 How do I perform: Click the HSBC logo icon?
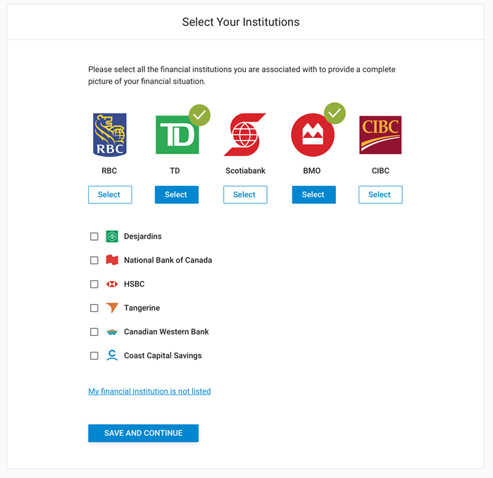[x=112, y=284]
